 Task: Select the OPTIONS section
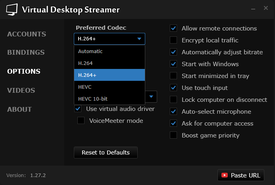(24, 71)
